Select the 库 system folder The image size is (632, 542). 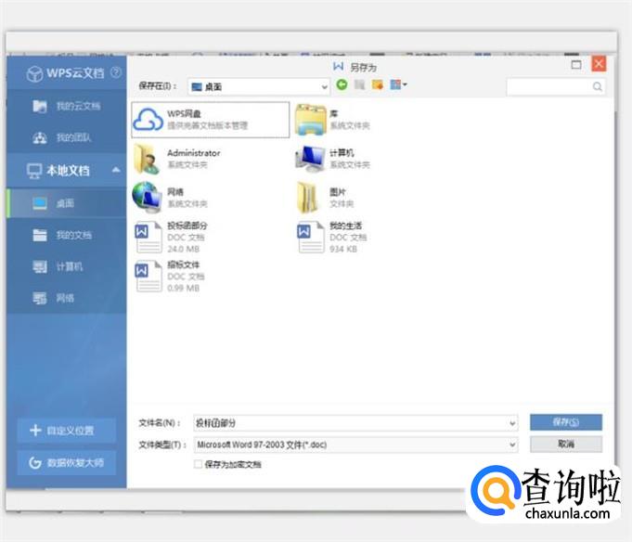pos(333,120)
